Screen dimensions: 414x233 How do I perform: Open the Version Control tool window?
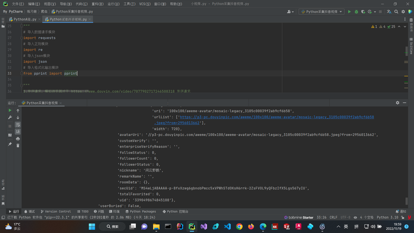click(56, 212)
